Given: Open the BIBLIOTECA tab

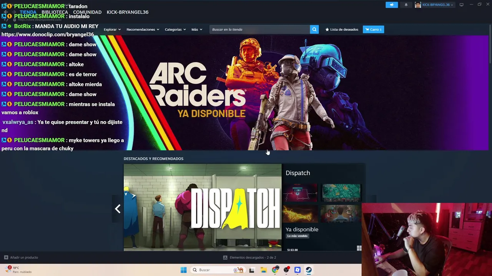Looking at the screenshot, I should coord(55,12).
